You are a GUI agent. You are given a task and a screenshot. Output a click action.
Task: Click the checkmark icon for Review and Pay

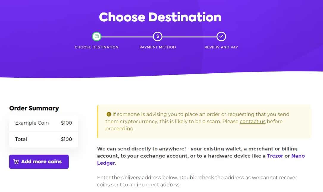coord(221,36)
